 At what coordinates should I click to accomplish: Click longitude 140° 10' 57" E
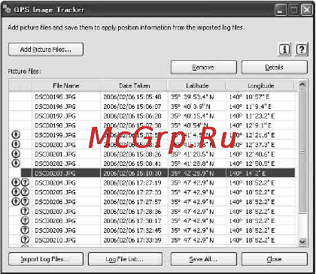249,97
